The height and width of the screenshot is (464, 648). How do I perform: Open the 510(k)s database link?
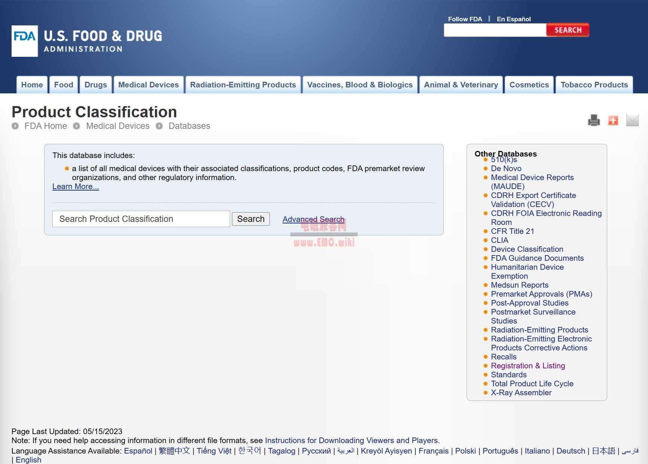point(504,160)
